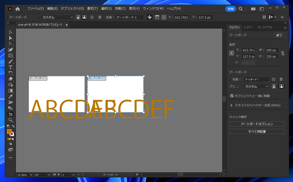Open the search magnifier icon
The width and height of the screenshot is (293, 182).
[x=241, y=9]
